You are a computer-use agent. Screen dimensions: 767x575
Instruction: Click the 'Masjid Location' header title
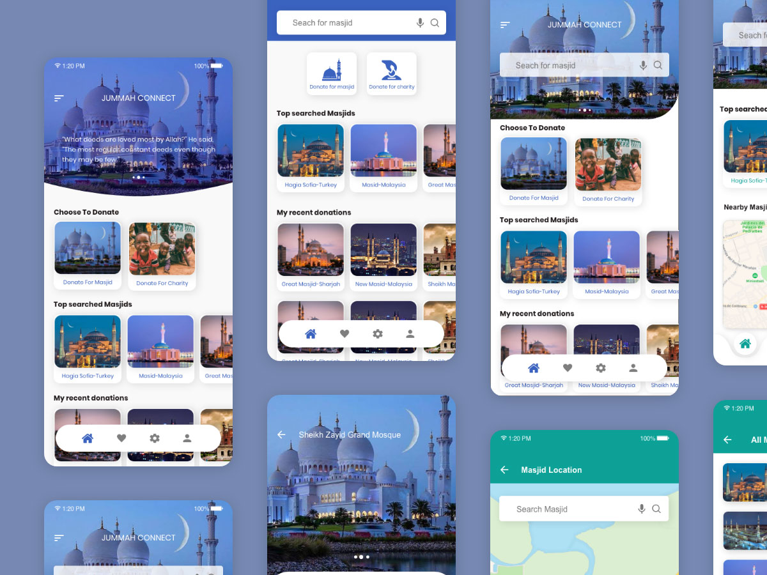click(551, 470)
